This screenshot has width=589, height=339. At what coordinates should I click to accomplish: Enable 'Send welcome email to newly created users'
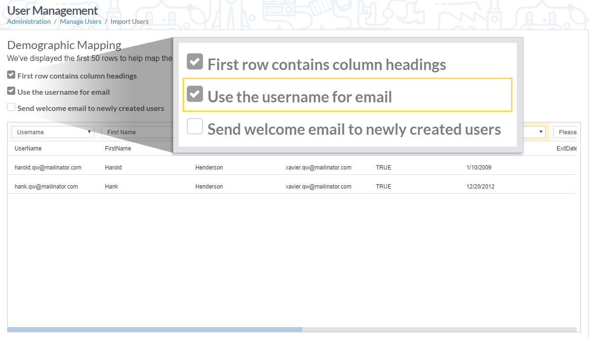(x=11, y=108)
